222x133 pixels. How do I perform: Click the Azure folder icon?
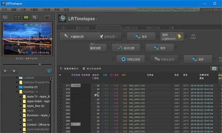click(24, 111)
